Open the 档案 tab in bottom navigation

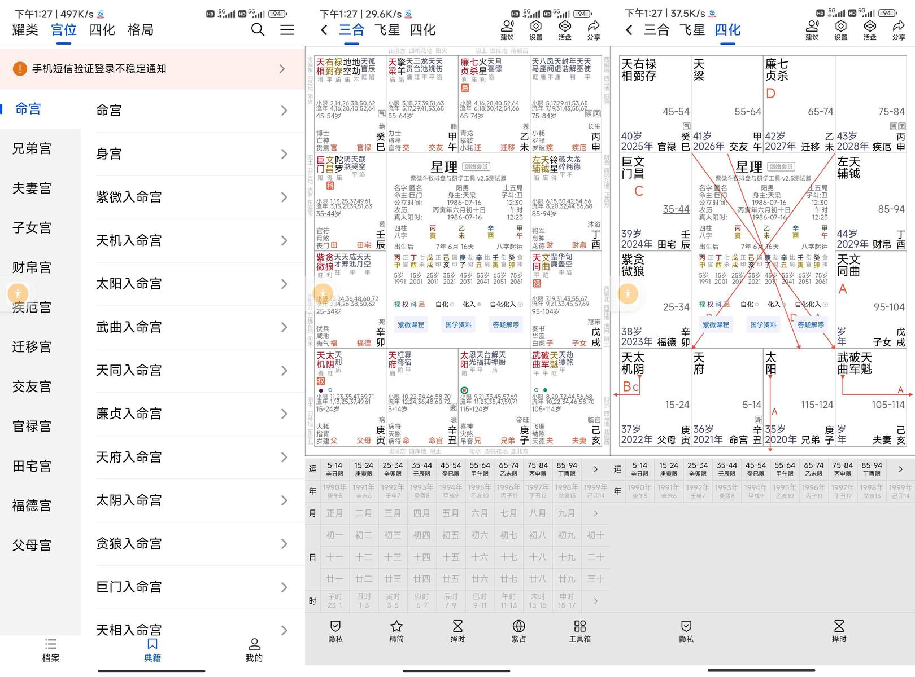pyautogui.click(x=51, y=650)
